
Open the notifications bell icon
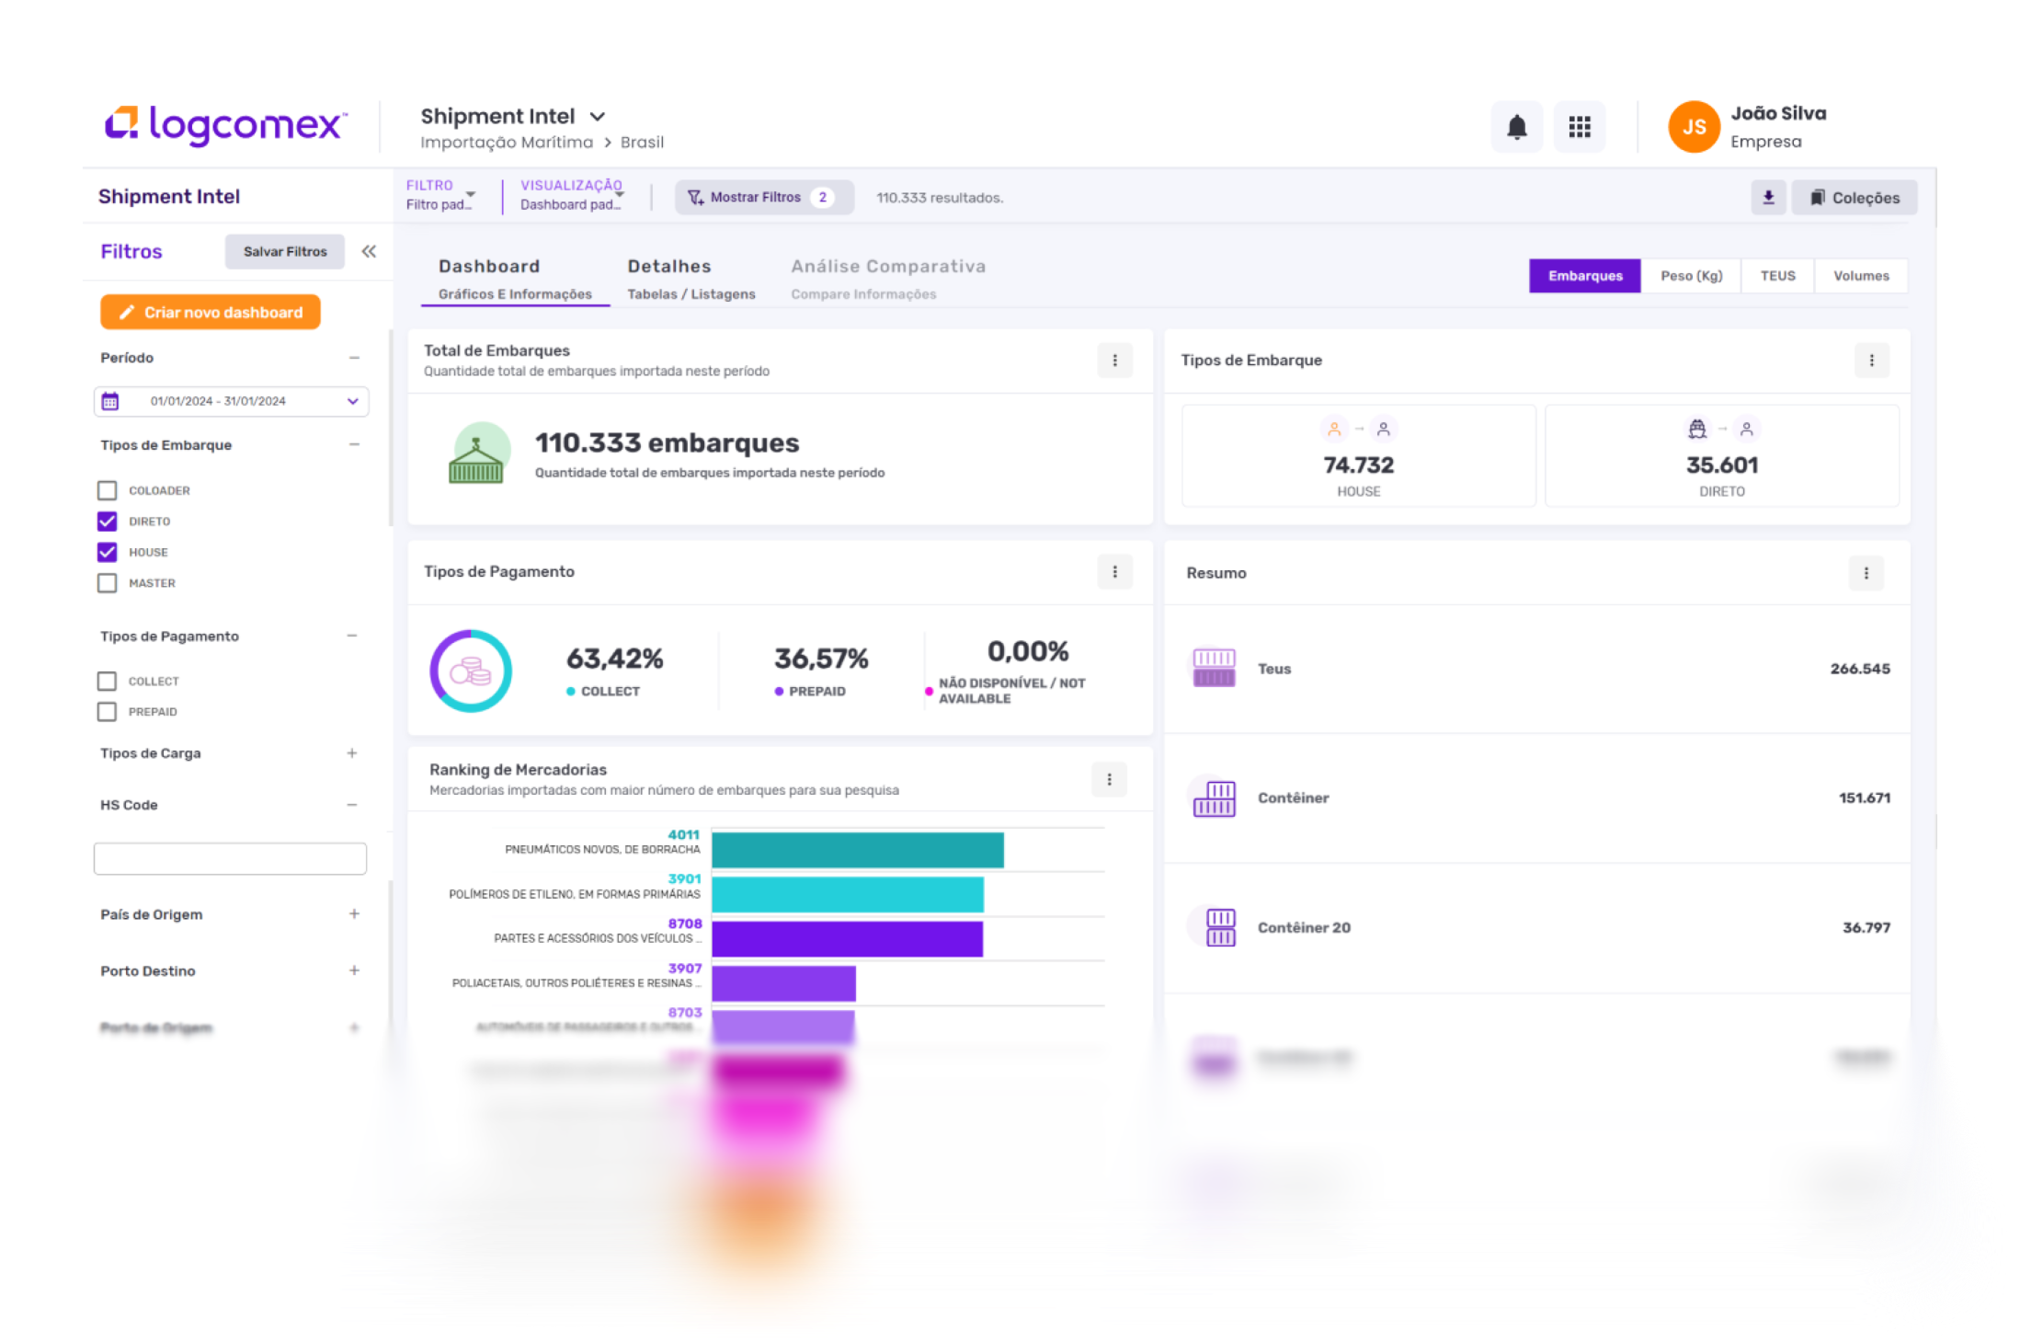1516,127
